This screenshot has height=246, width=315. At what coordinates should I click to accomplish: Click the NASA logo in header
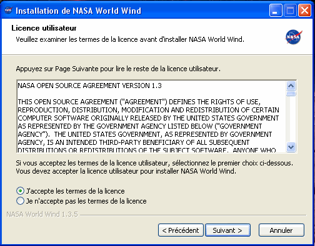coord(294,37)
